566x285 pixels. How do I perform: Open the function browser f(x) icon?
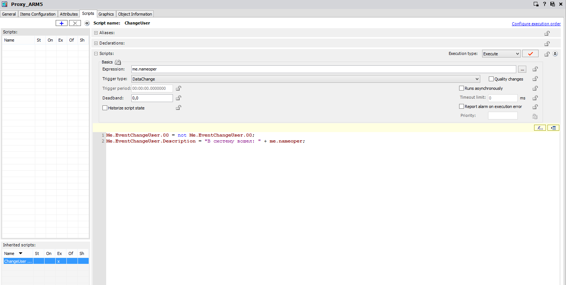[x=540, y=128]
